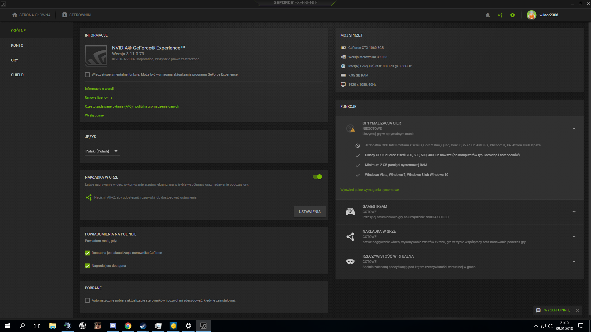Click Wyślij opinię link below the FAQ link
Screen dimensions: 591x332
[94, 115]
